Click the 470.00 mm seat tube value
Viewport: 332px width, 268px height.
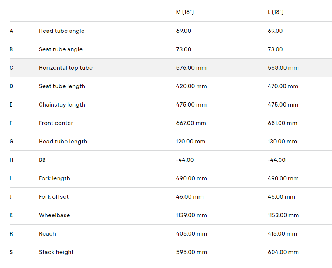click(x=283, y=86)
